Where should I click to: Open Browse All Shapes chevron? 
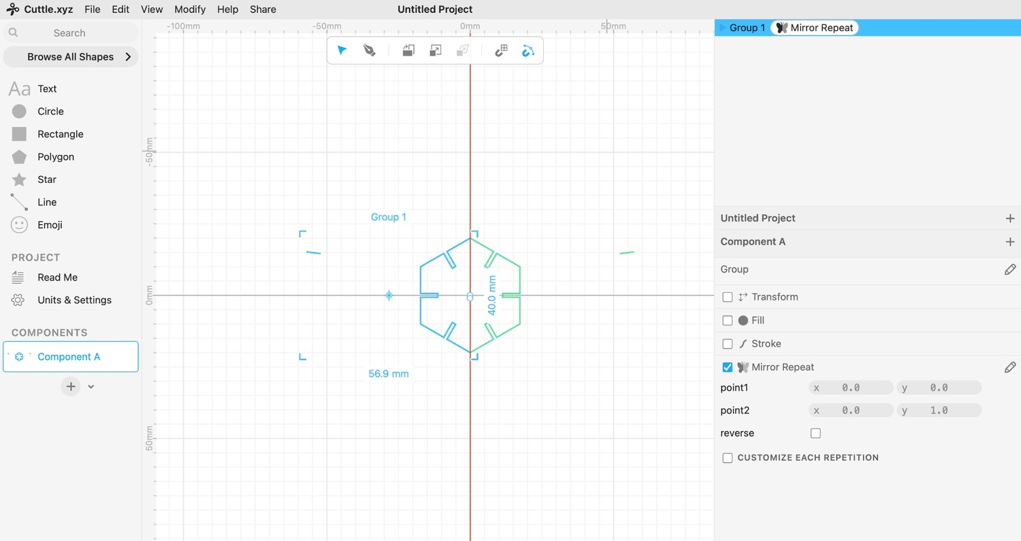[x=128, y=57]
